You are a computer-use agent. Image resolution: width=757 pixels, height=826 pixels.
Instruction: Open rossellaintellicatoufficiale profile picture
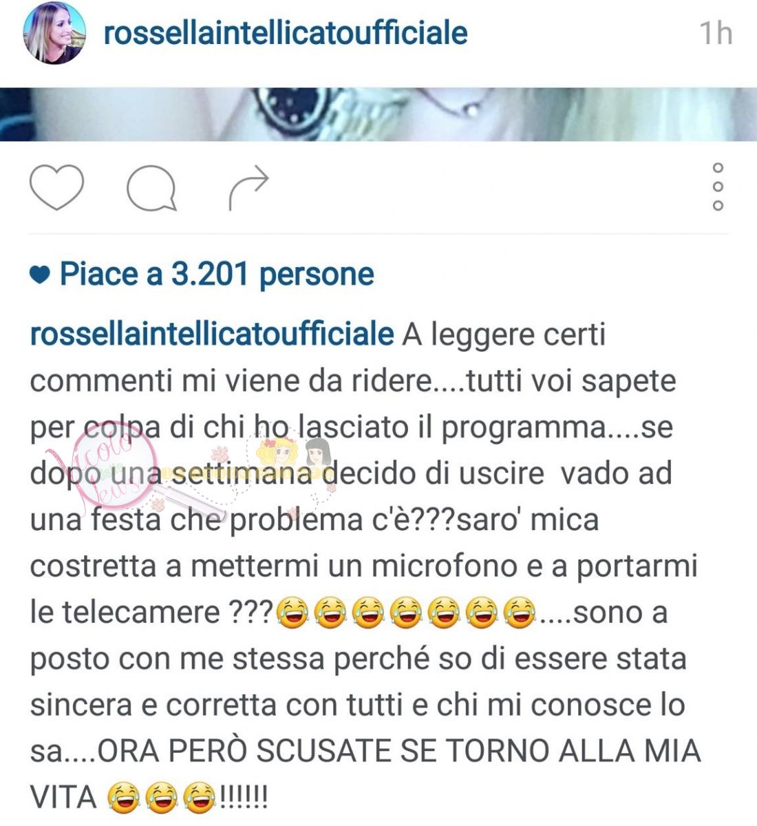(55, 33)
